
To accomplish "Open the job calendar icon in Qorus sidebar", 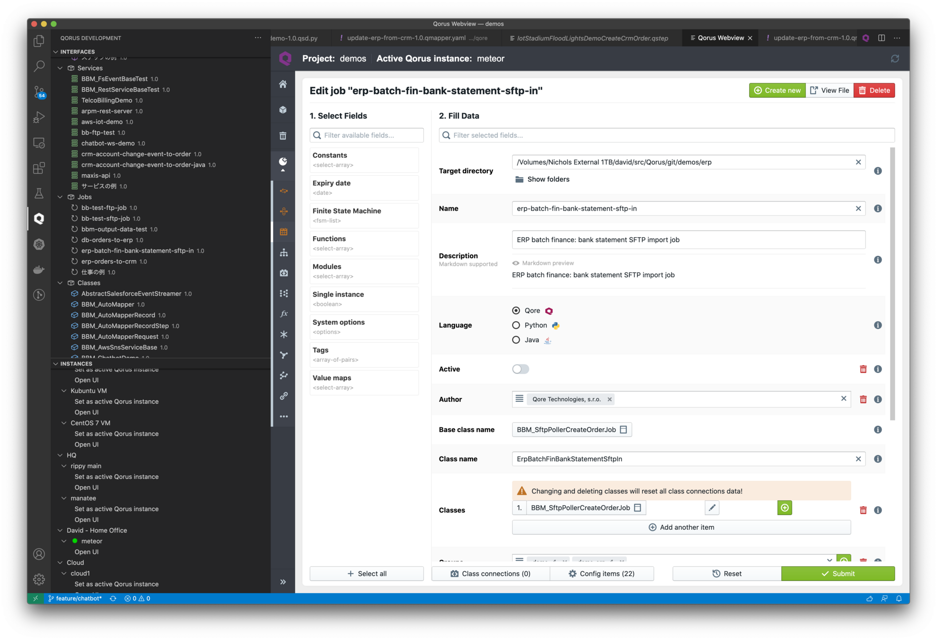I will [x=283, y=232].
